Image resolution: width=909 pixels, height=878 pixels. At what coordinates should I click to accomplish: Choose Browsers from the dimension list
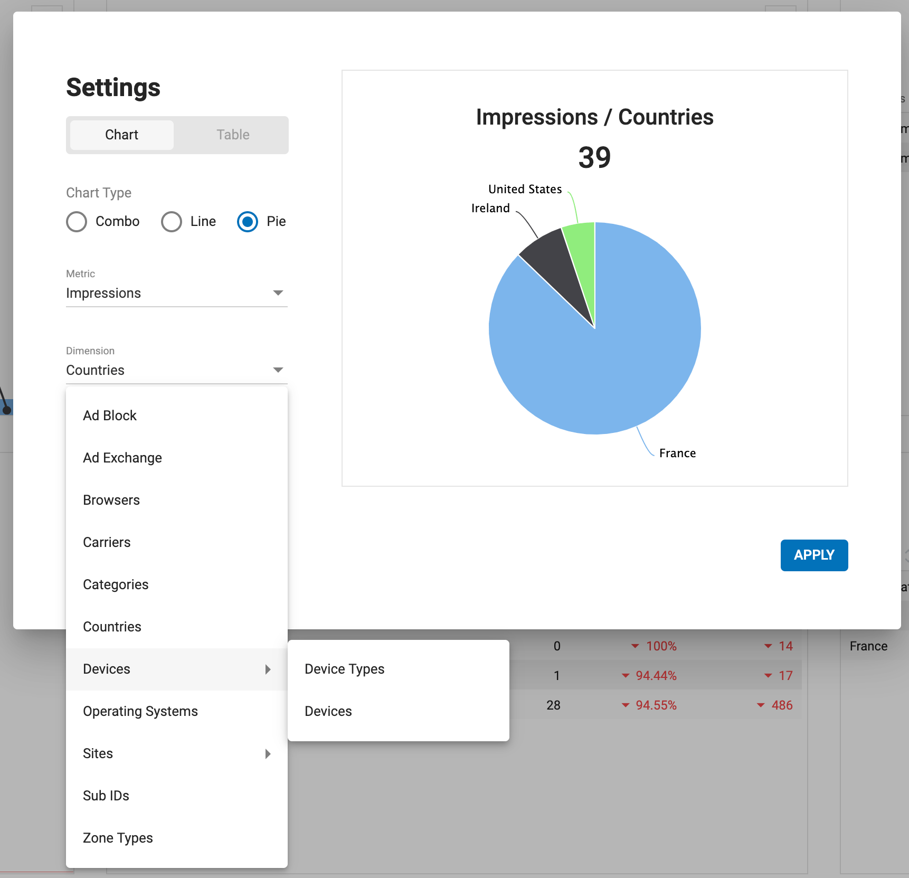[x=111, y=500]
